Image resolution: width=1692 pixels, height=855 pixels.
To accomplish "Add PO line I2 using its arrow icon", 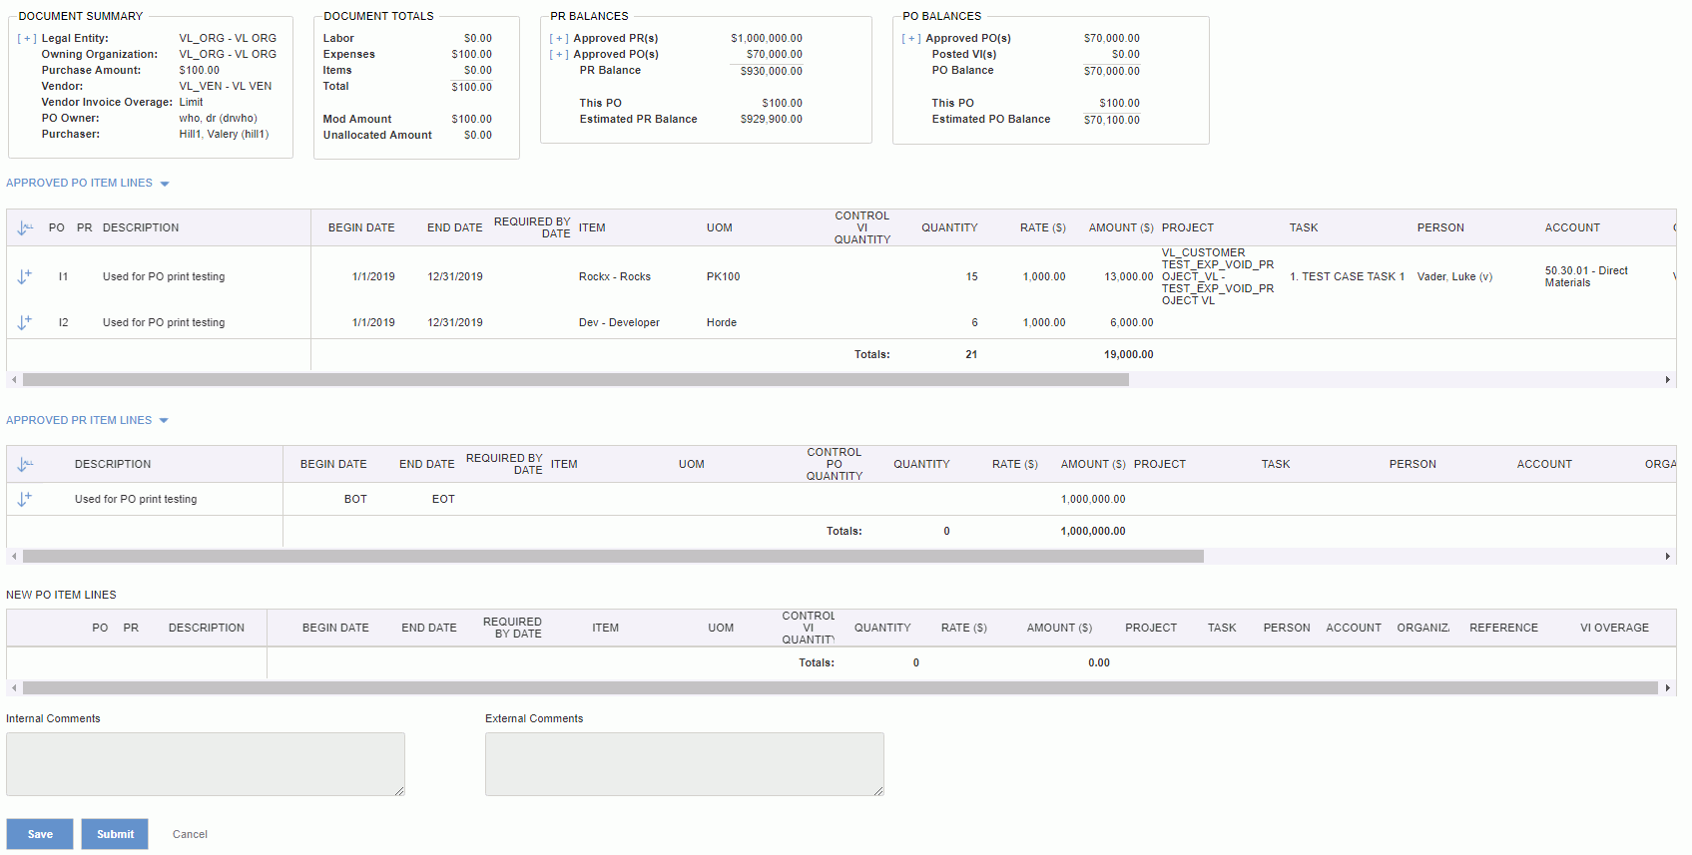I will [x=25, y=322].
